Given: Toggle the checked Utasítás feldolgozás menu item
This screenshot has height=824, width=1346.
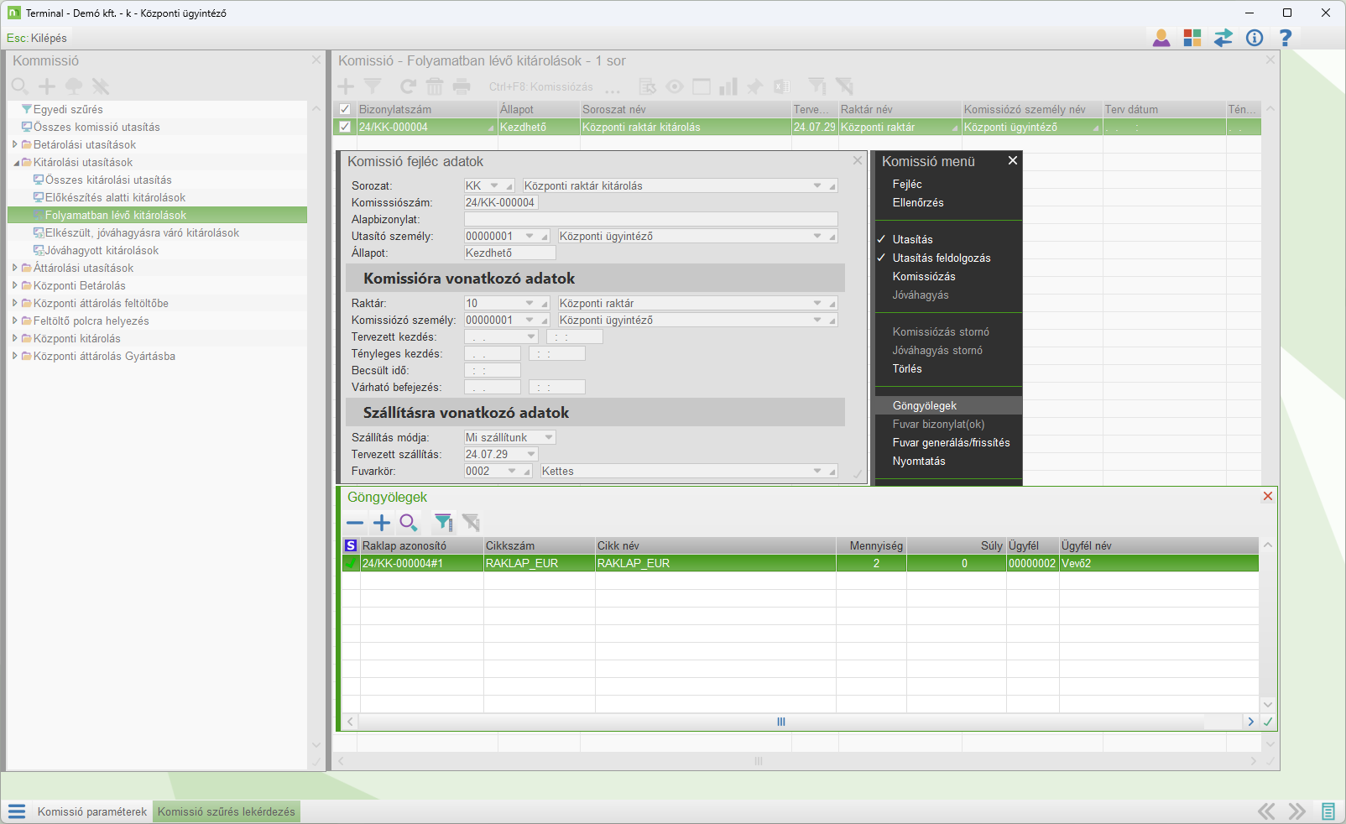Looking at the screenshot, I should pos(941,258).
